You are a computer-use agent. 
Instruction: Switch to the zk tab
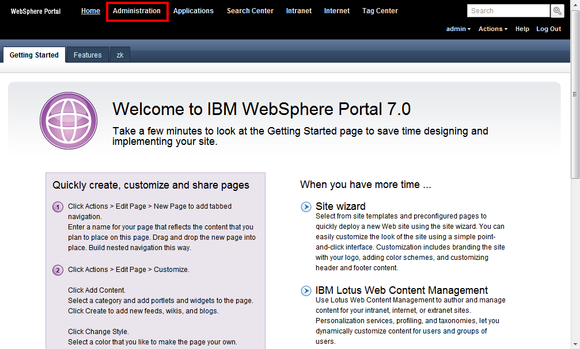tap(120, 55)
